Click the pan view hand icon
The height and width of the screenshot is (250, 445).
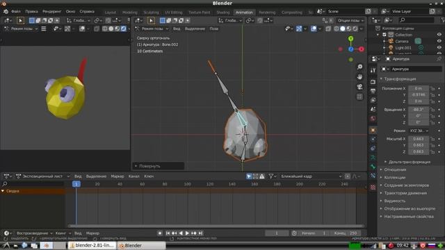point(359,77)
